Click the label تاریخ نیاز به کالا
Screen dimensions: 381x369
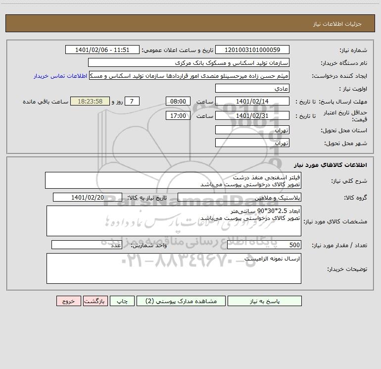[147, 198]
